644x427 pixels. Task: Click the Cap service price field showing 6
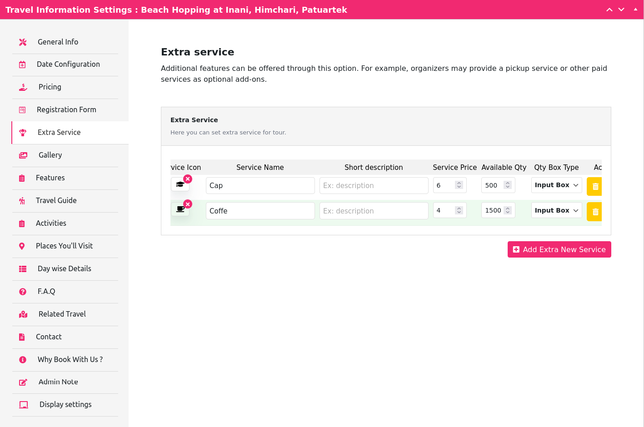click(449, 185)
